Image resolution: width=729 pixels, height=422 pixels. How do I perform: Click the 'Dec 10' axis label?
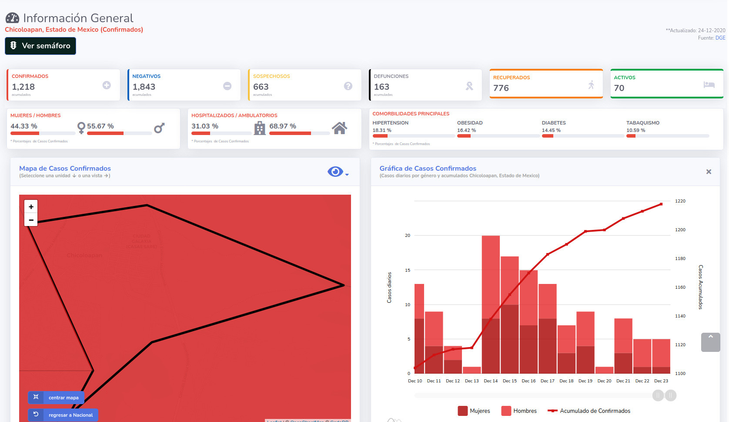pos(415,381)
